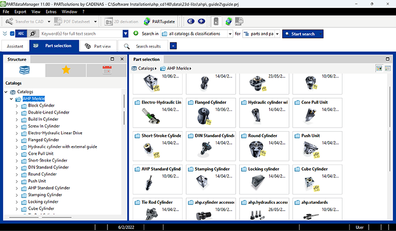The width and height of the screenshot is (396, 231).
Task: Open the Tie Rod Cylinder thumbnail
Action: pyautogui.click(x=157, y=209)
